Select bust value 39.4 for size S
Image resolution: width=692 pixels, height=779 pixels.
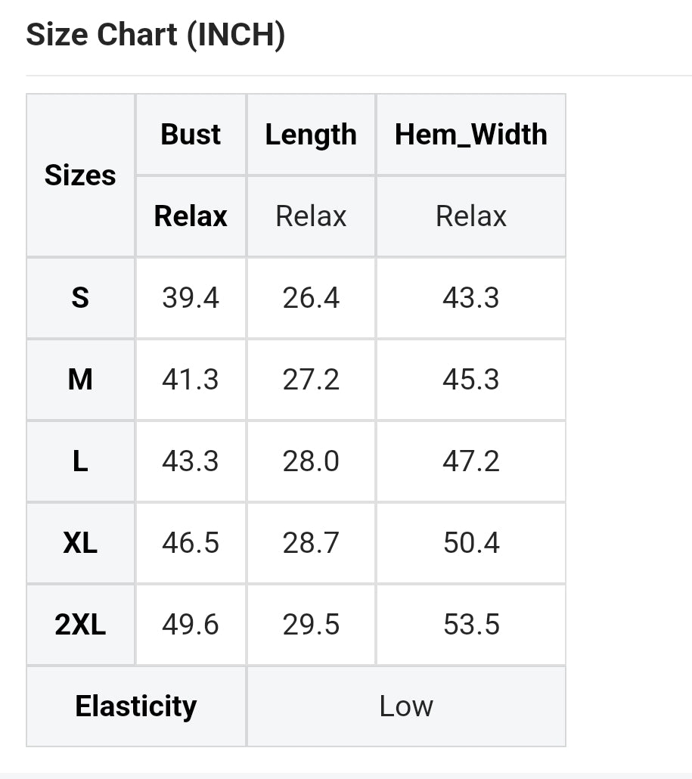(x=191, y=298)
